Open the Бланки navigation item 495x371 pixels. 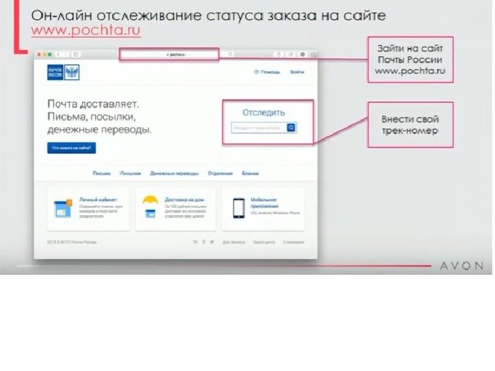pos(250,174)
